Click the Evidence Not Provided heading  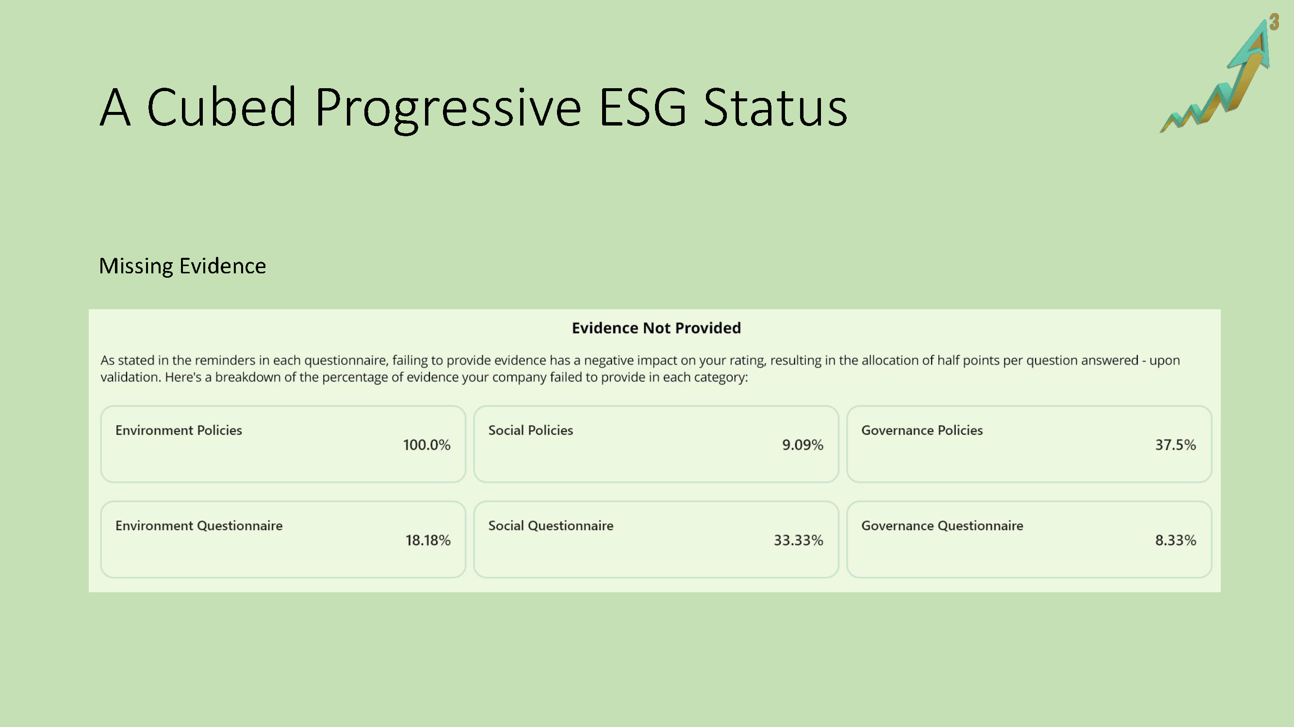click(656, 328)
